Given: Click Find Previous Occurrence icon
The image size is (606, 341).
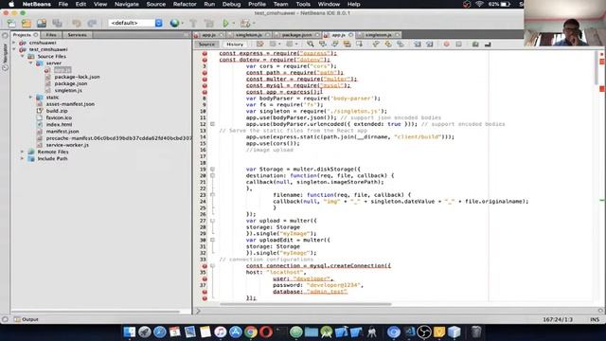Looking at the screenshot, I should tap(322, 45).
